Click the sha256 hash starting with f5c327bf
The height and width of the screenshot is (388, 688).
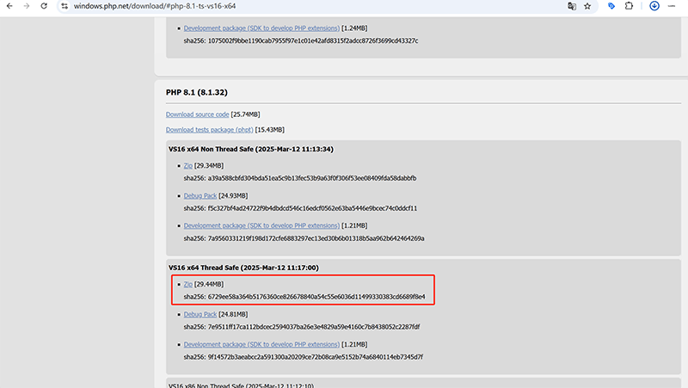click(312, 208)
